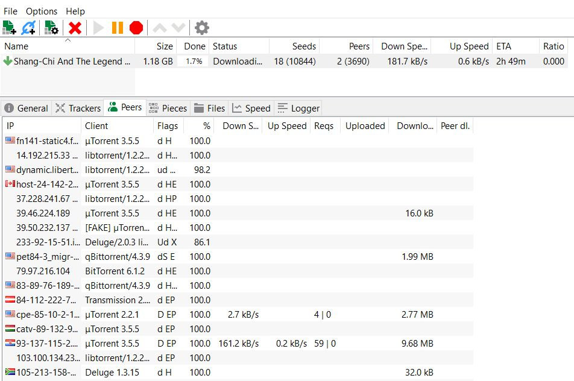The width and height of the screenshot is (574, 381).
Task: Select peer pet84-3_migr-...
Action: tap(238, 257)
